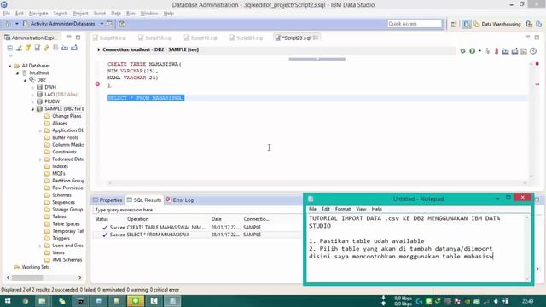Screen dimensions: 546x307
Task: Expand the DWH database node
Action: pyautogui.click(x=32, y=87)
